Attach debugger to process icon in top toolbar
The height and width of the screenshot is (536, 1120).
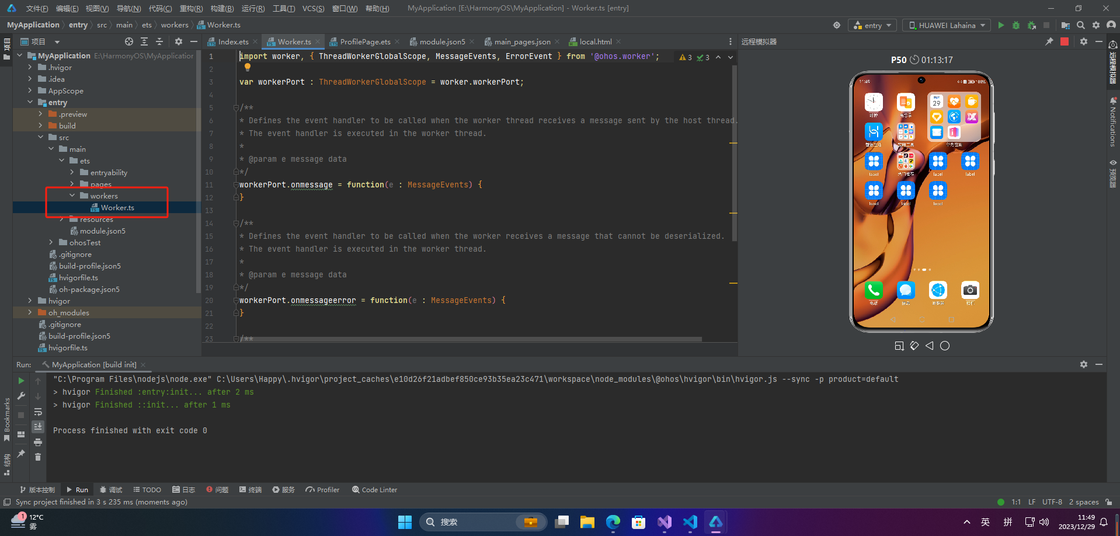click(1032, 25)
